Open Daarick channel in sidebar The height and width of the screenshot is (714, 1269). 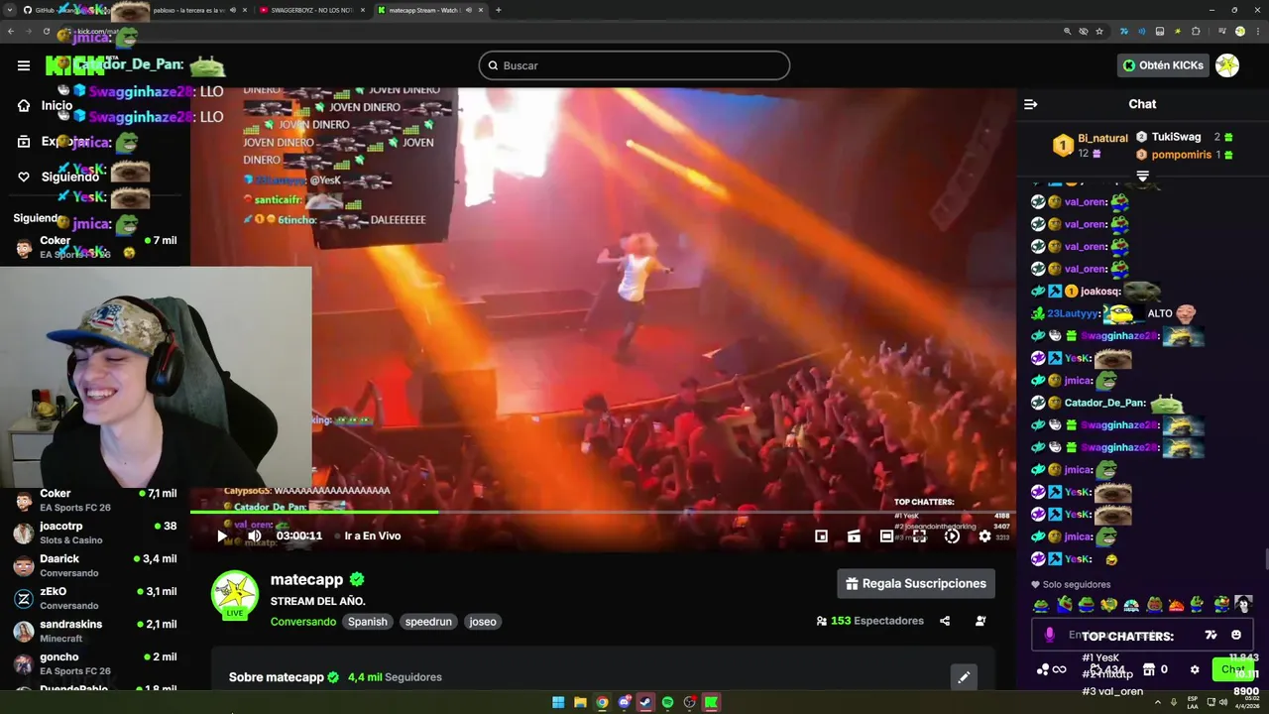point(95,565)
